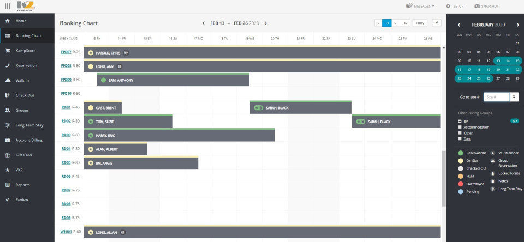Select the 14 day view button
This screenshot has width=524, height=242.
point(386,23)
